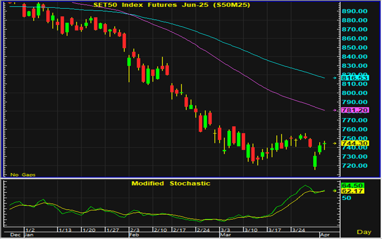Click the 730.00 price axis label

(355, 157)
